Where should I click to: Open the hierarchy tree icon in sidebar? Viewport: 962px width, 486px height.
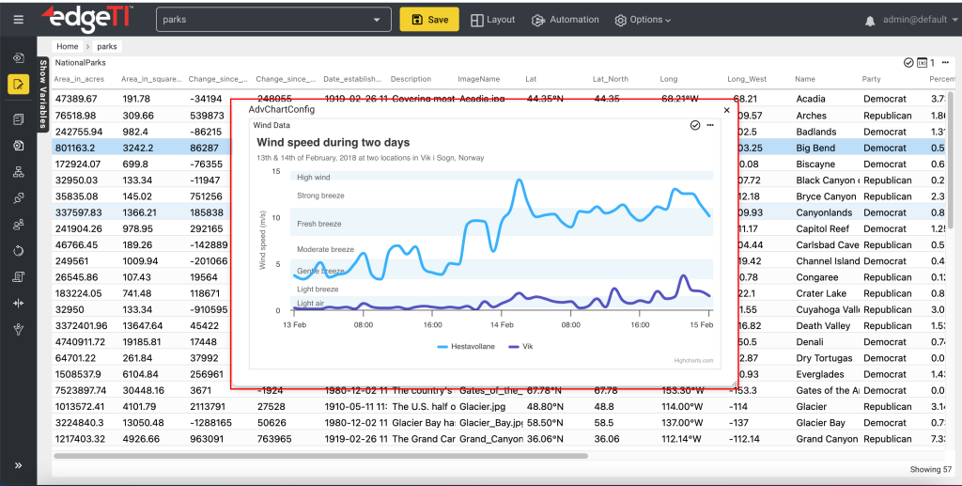pyautogui.click(x=18, y=172)
